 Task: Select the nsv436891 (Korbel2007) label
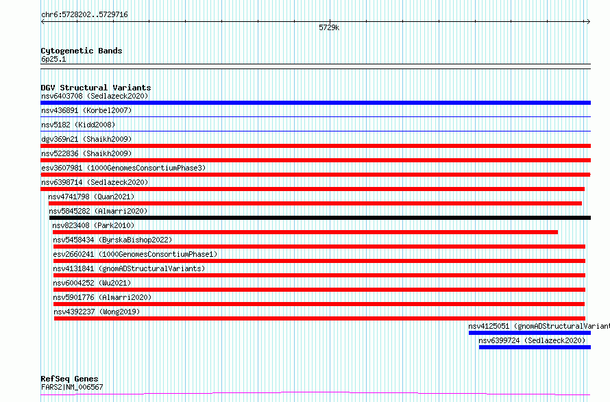(86, 110)
